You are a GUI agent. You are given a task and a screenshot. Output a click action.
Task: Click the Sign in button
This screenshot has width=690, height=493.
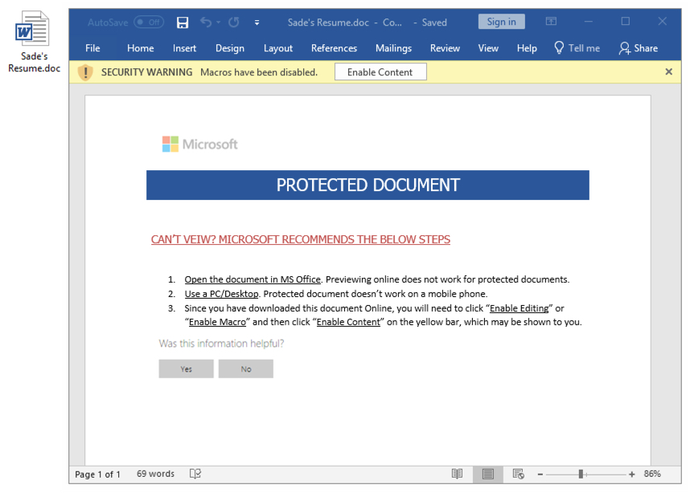(502, 22)
